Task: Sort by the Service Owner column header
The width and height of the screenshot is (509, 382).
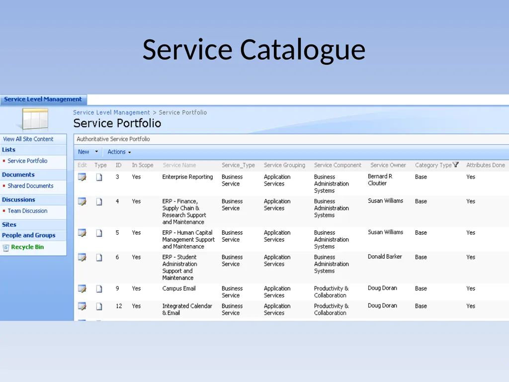Action: 388,165
